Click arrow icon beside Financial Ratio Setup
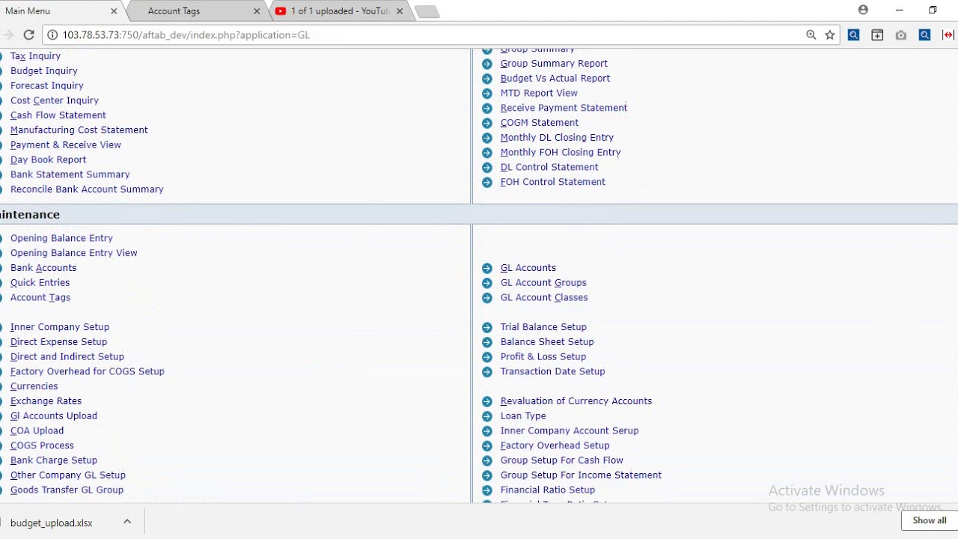This screenshot has width=958, height=539. tap(487, 490)
